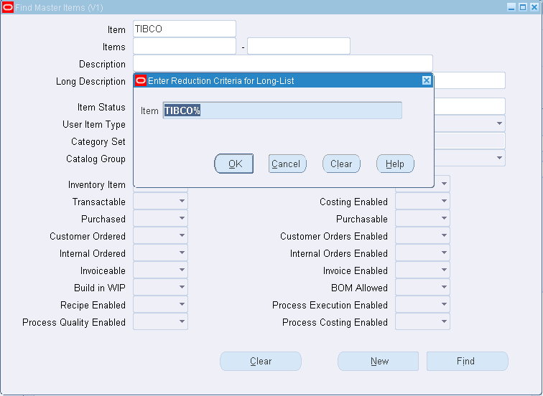Image resolution: width=543 pixels, height=396 pixels.
Task: Close the Enter Reduction Criteria dialog
Action: 427,80
